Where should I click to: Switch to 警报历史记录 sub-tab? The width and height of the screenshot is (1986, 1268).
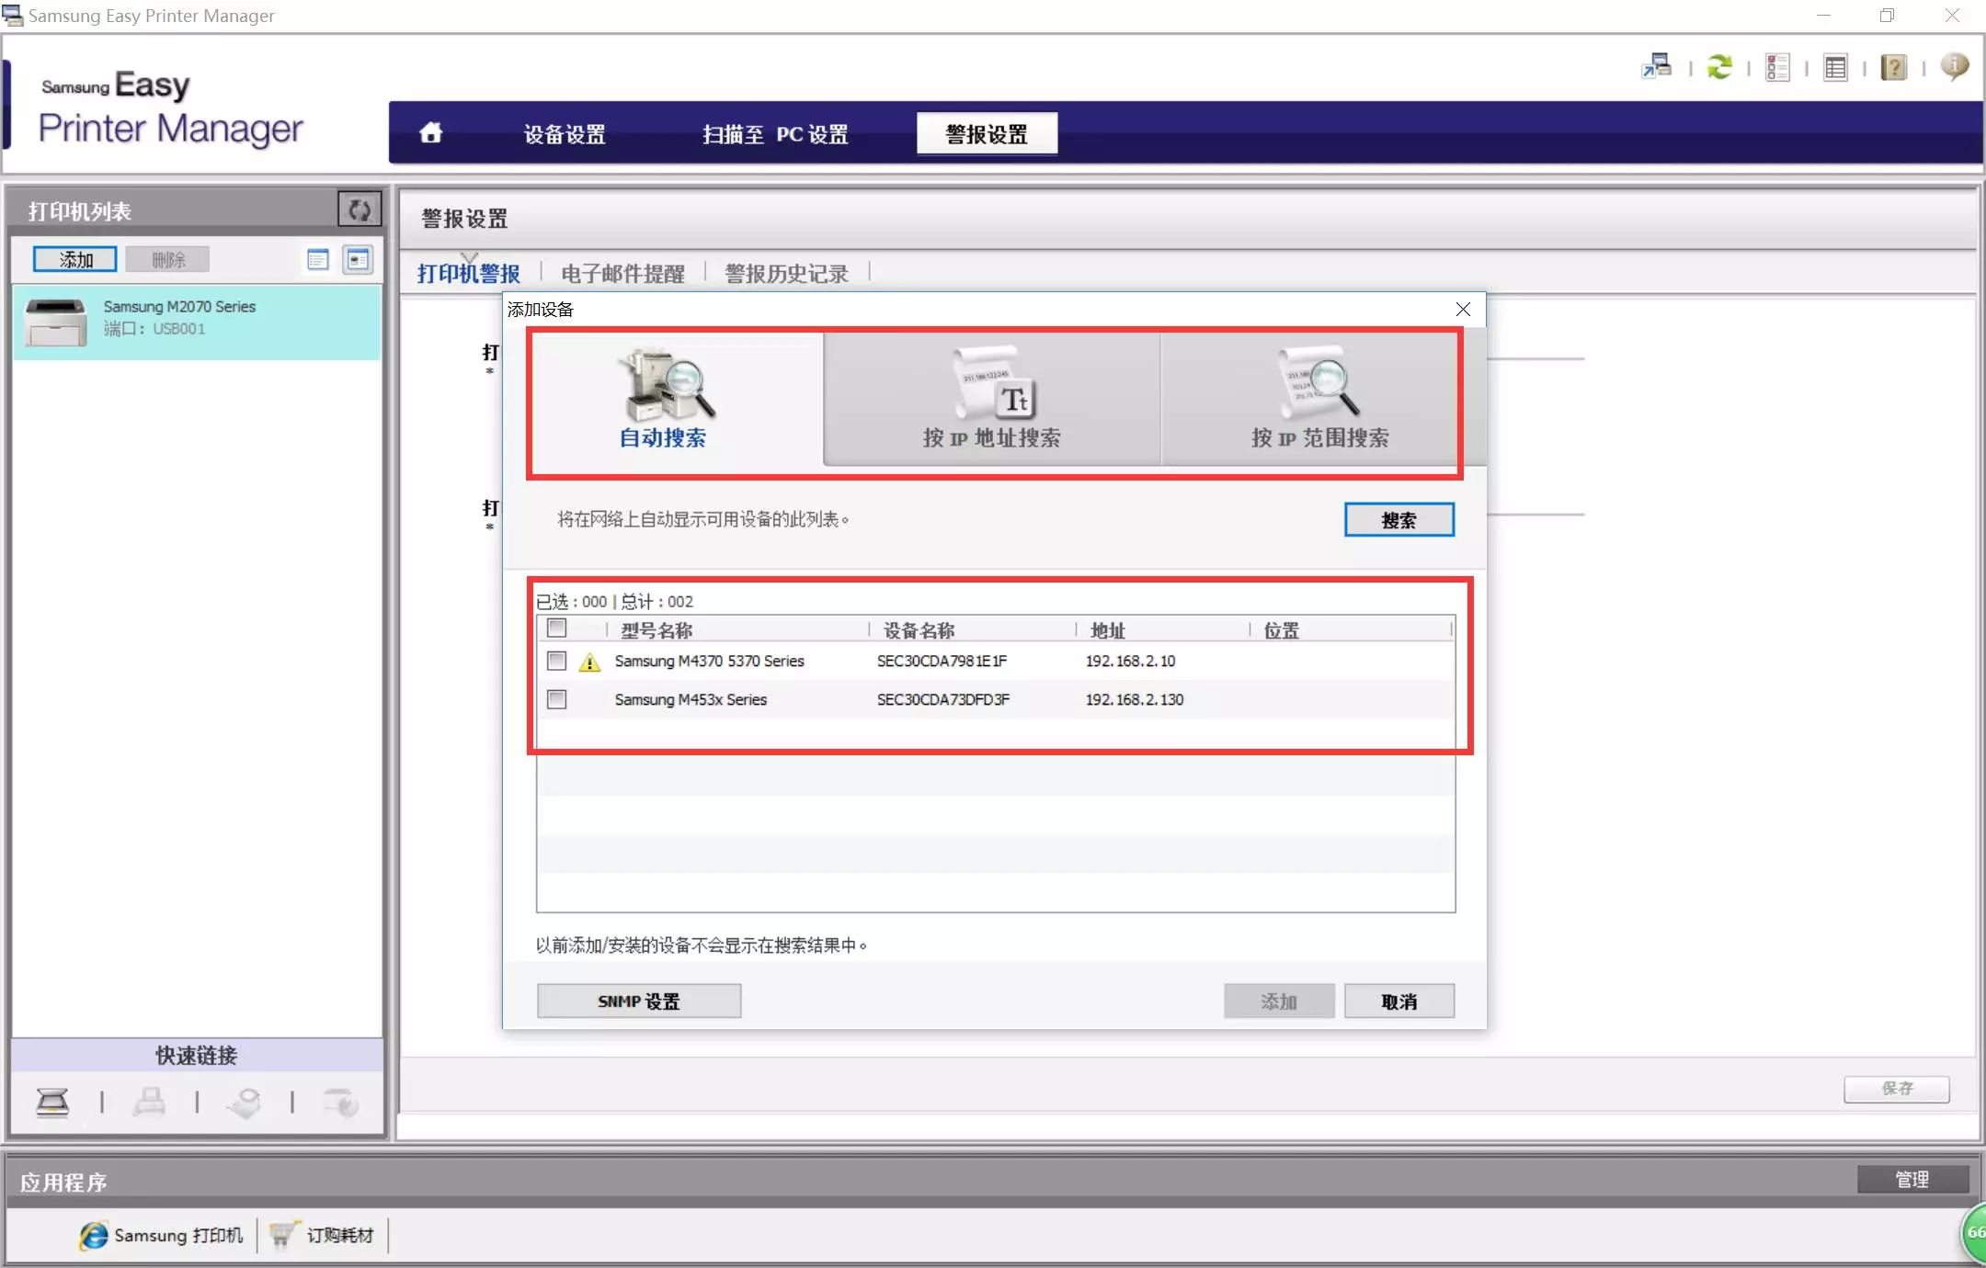coord(786,273)
